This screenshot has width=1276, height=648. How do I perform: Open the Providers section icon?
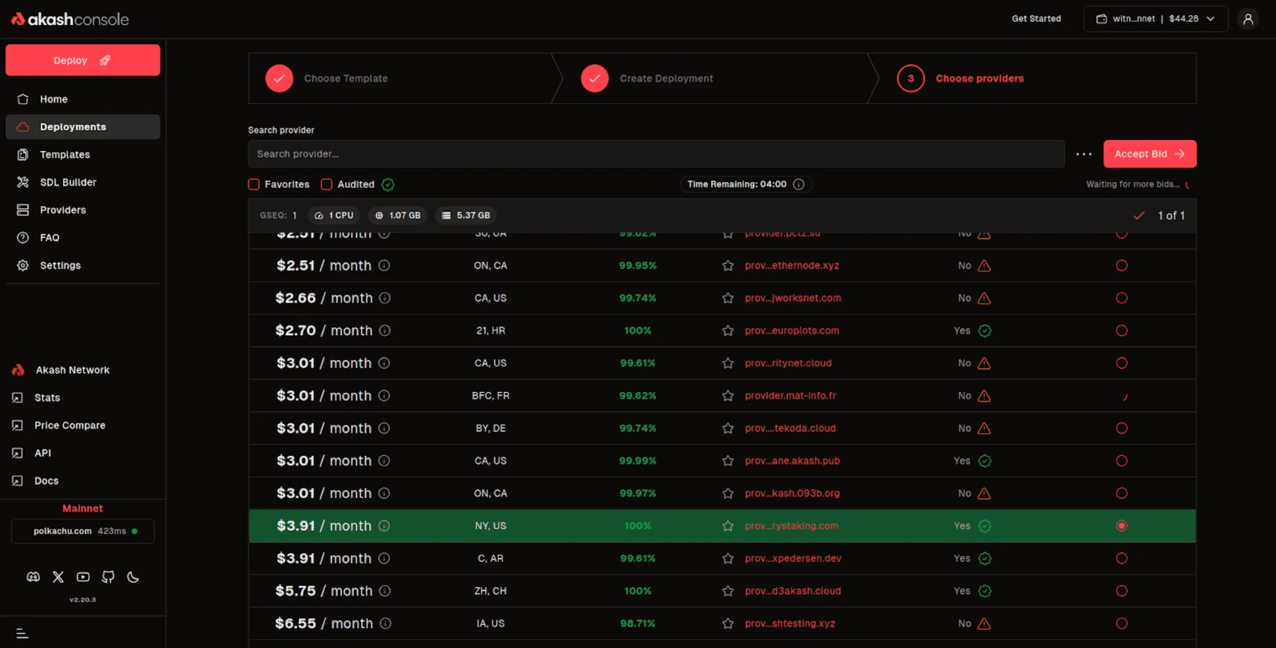click(x=22, y=210)
